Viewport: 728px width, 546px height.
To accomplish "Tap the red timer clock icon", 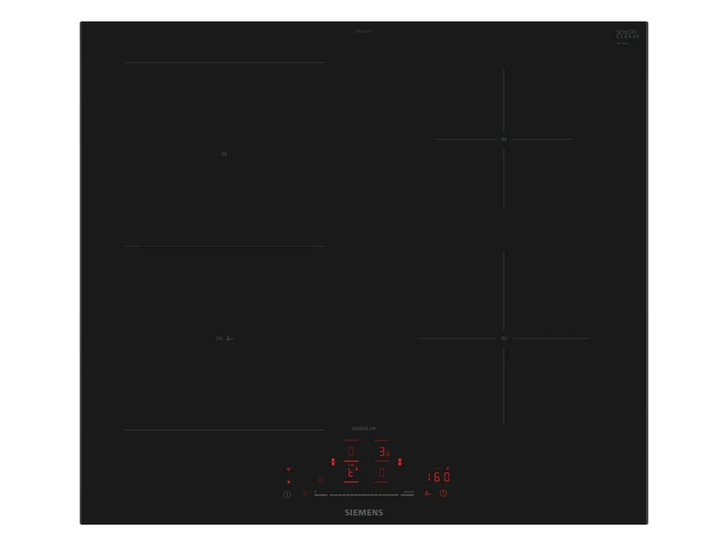I will coord(444,493).
